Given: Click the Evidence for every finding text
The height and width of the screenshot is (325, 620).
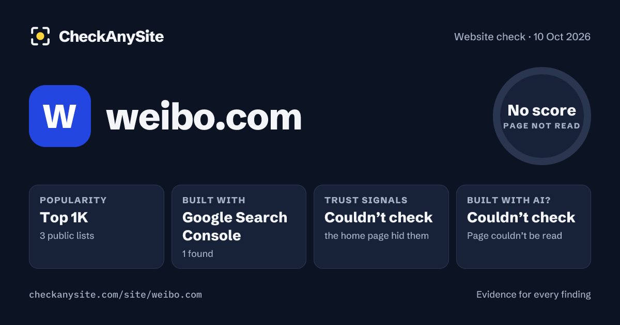Looking at the screenshot, I should [x=533, y=295].
